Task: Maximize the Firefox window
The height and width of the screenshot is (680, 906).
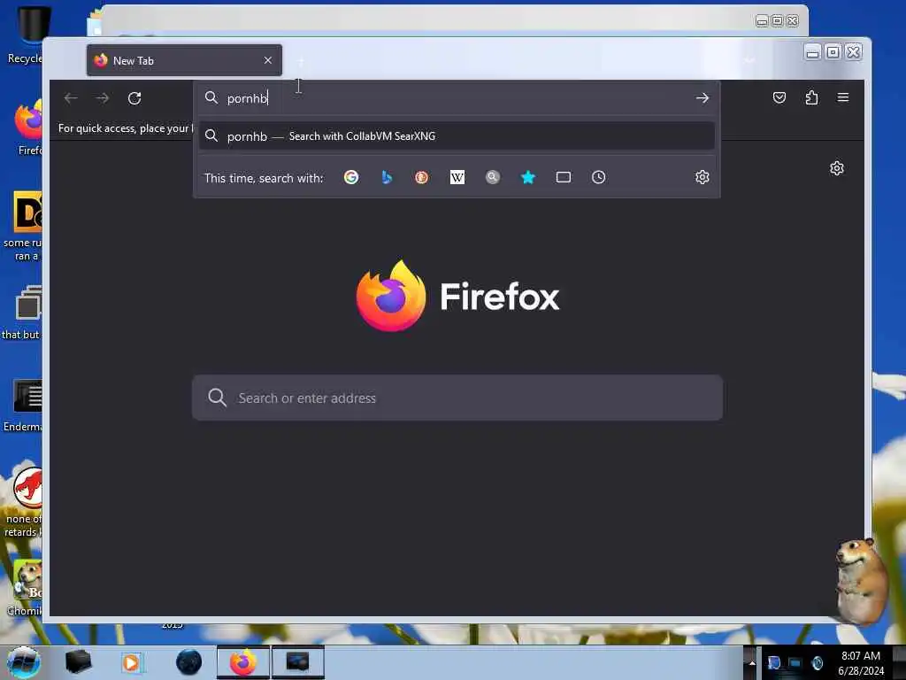Action: (x=833, y=52)
